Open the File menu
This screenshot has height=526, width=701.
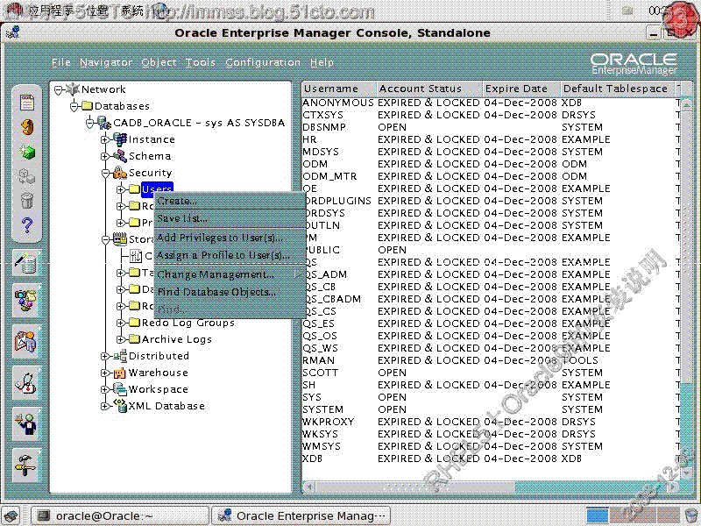[61, 62]
